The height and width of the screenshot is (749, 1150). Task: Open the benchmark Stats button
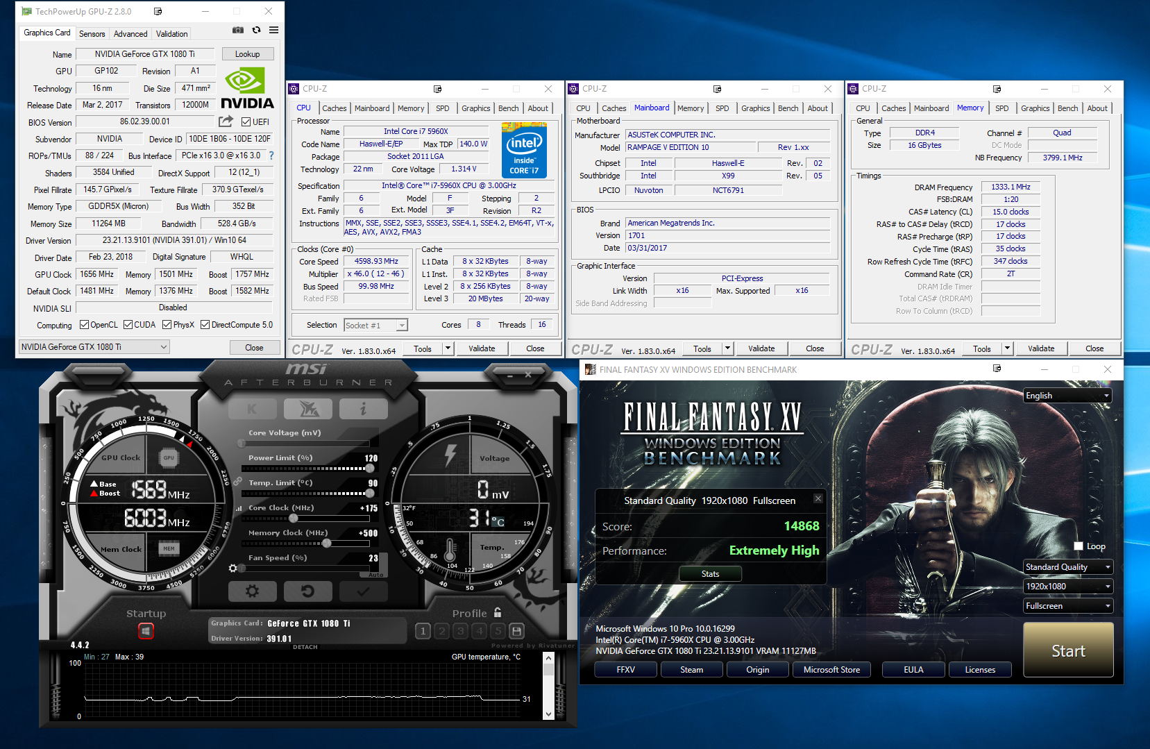point(710,573)
